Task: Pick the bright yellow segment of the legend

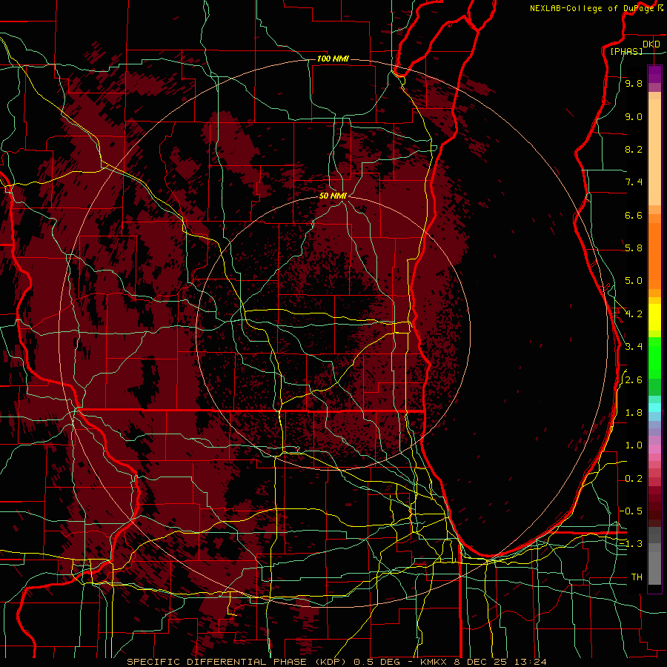Action: click(654, 317)
